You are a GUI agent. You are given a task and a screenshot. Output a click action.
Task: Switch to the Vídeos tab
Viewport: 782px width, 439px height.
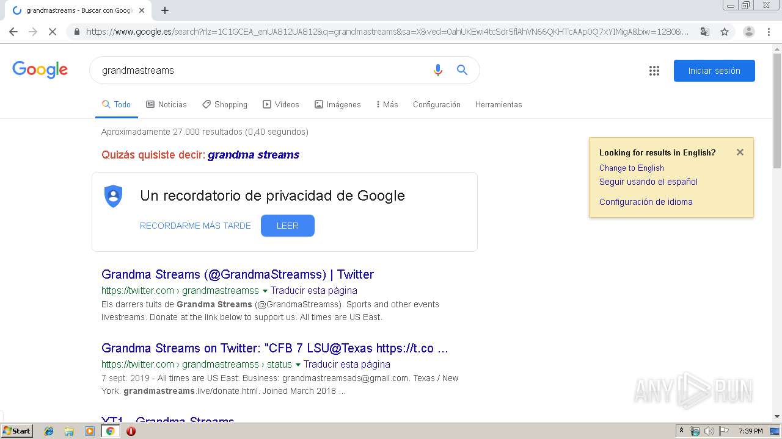tap(281, 104)
